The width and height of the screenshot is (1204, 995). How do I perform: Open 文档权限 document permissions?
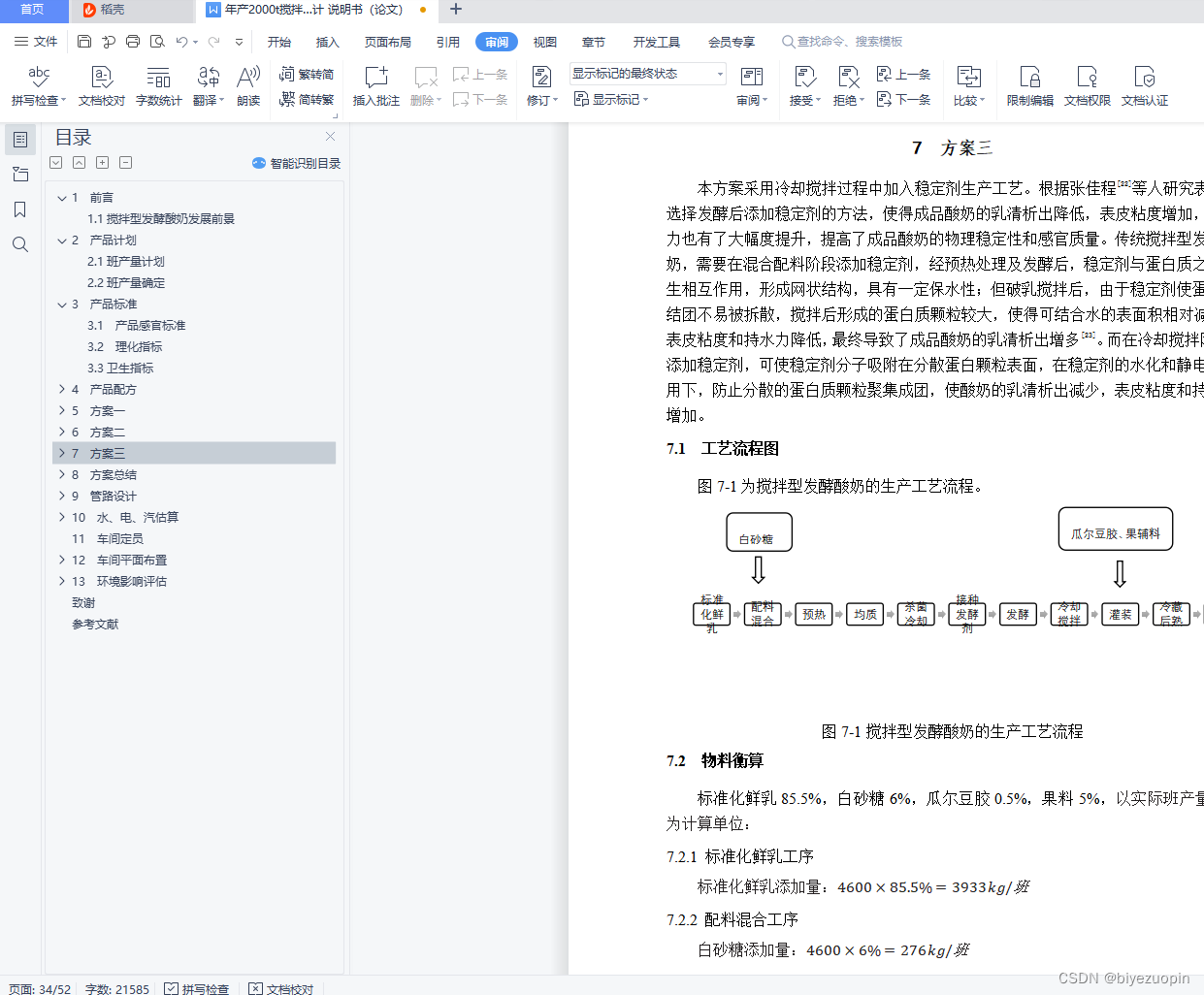(x=1088, y=85)
